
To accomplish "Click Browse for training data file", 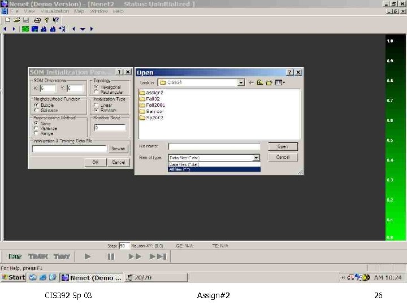I will pos(118,149).
